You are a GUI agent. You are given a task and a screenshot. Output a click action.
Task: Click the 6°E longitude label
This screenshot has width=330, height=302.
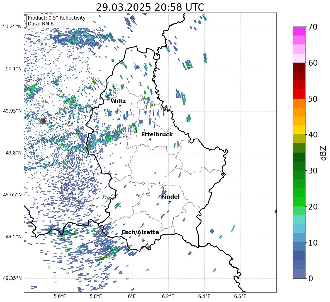132,296
